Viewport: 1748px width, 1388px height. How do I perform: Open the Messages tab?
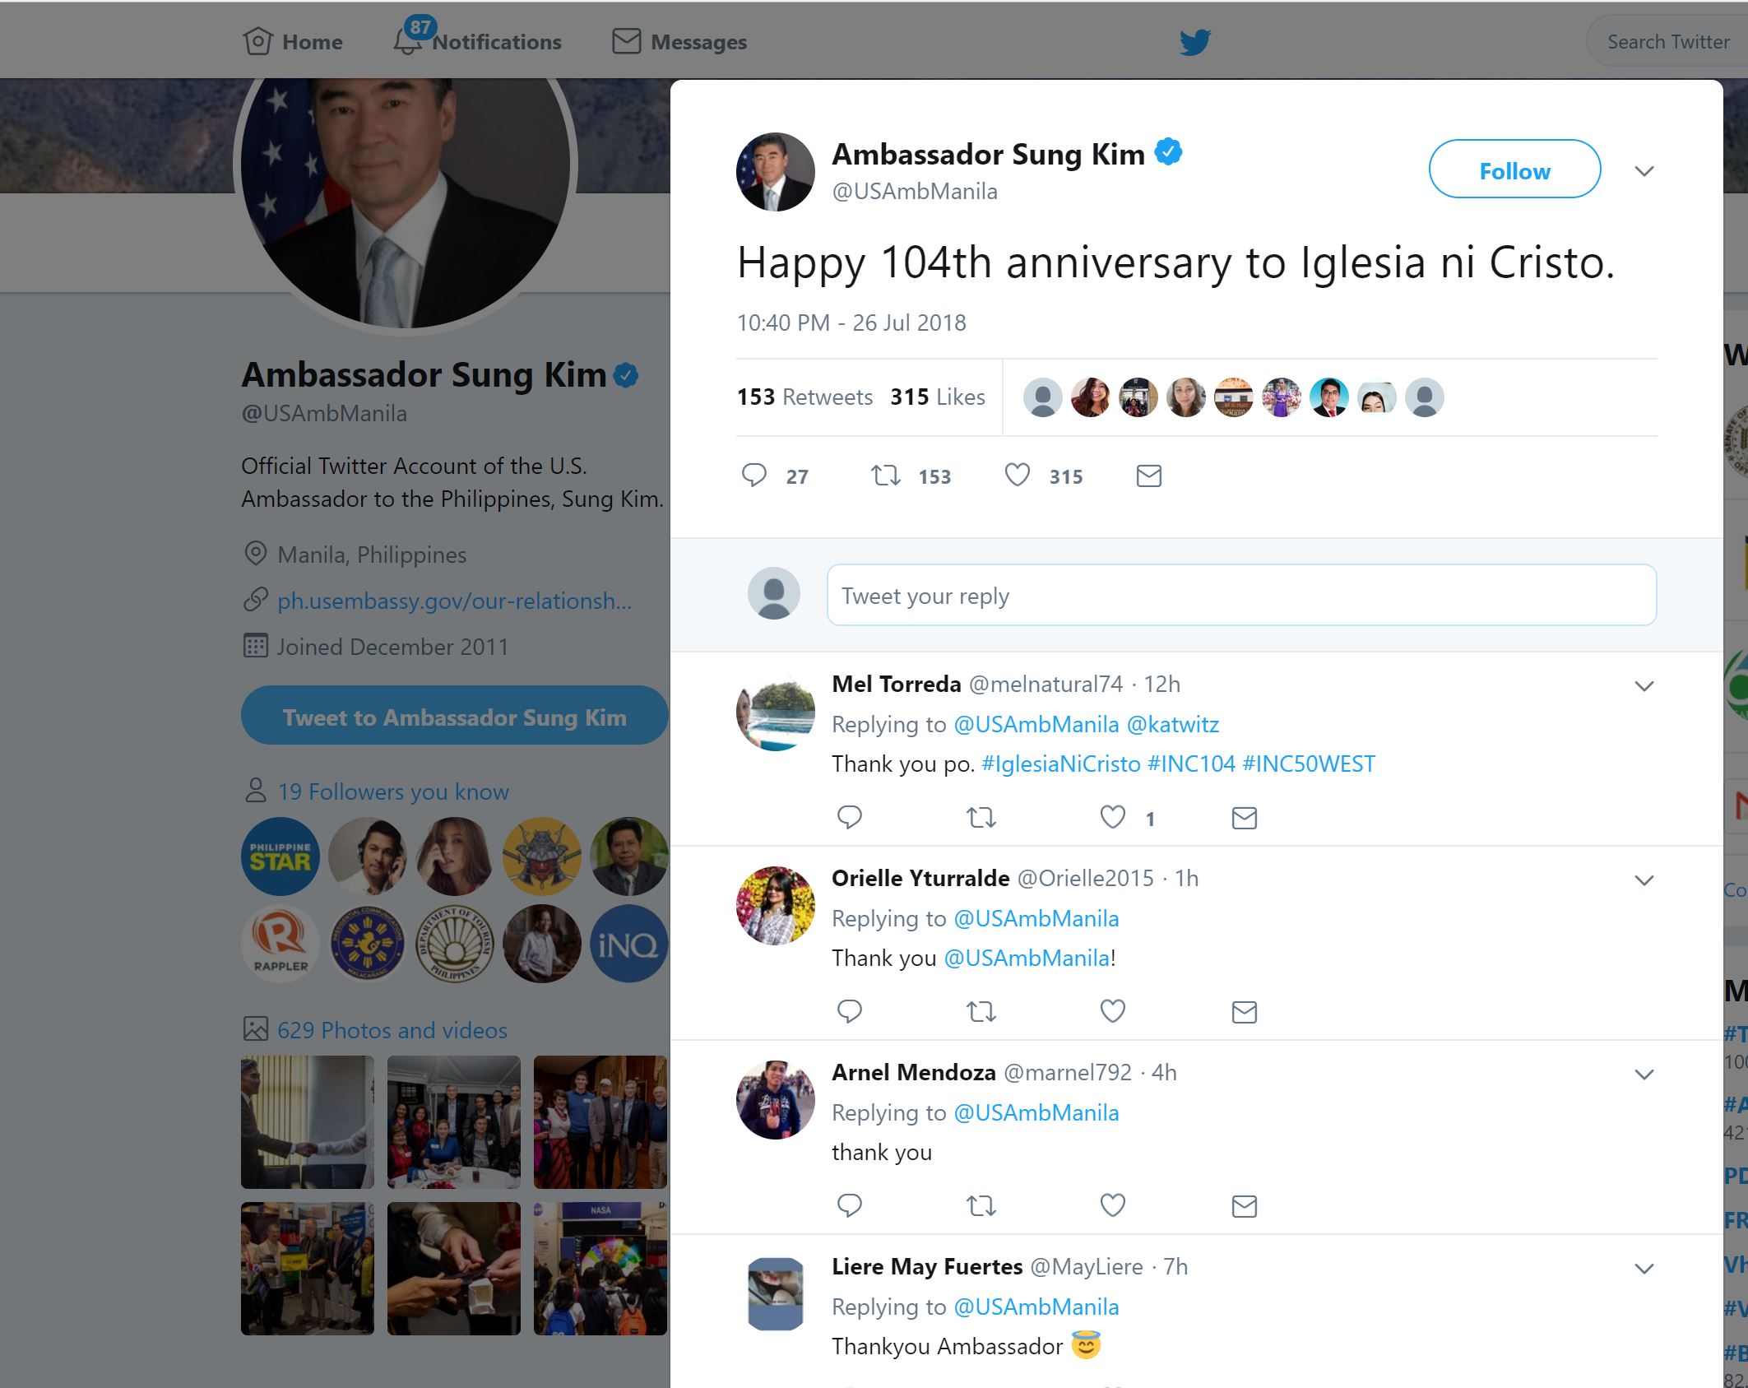[x=680, y=42]
